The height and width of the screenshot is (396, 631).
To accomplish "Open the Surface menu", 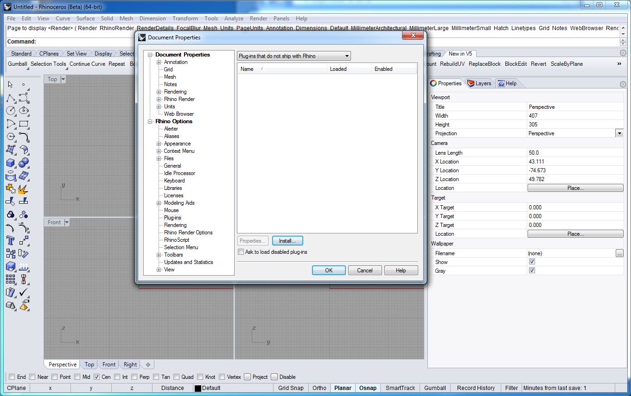I will [85, 19].
